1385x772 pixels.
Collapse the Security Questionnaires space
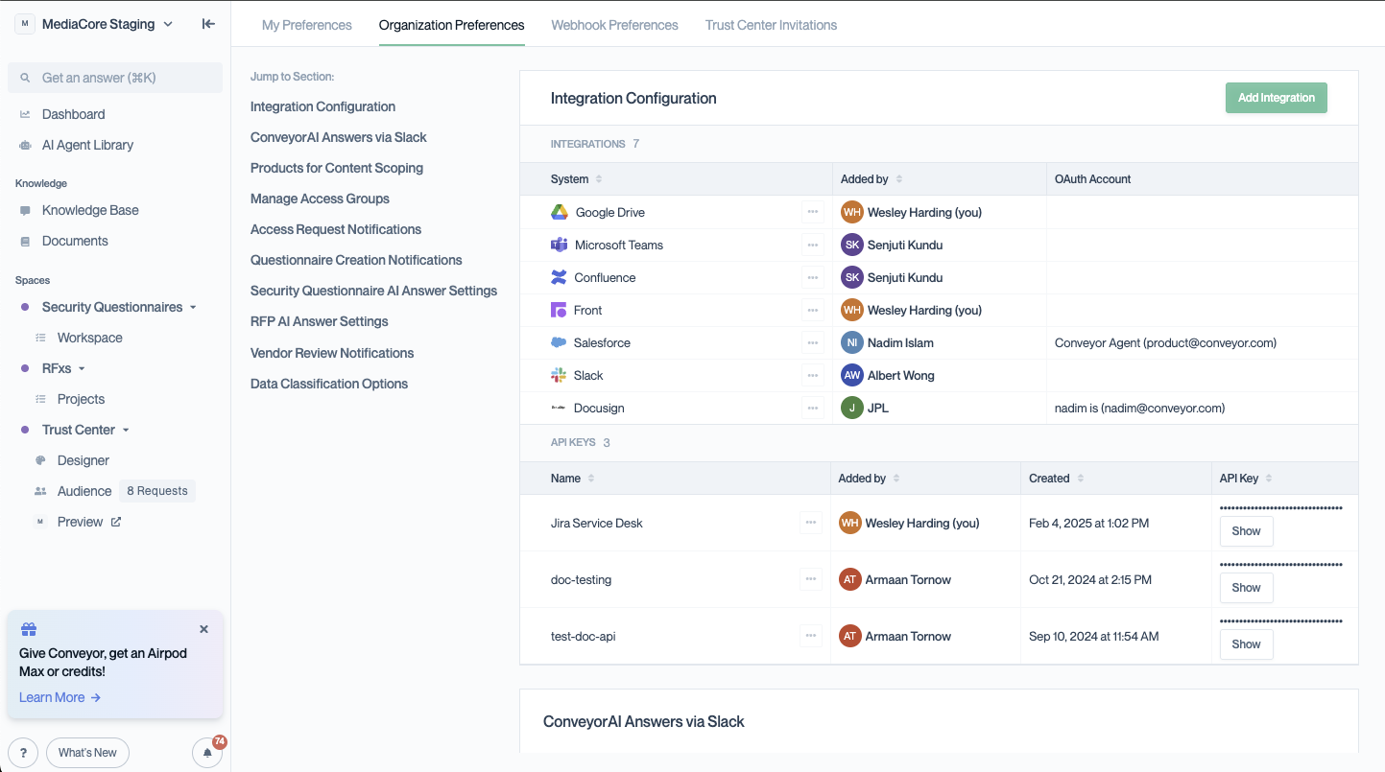coord(193,308)
